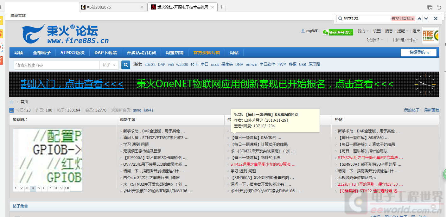The image size is (446, 217).
Task: Click the 帖子集合 section header
Action: pyautogui.click(x=20, y=206)
